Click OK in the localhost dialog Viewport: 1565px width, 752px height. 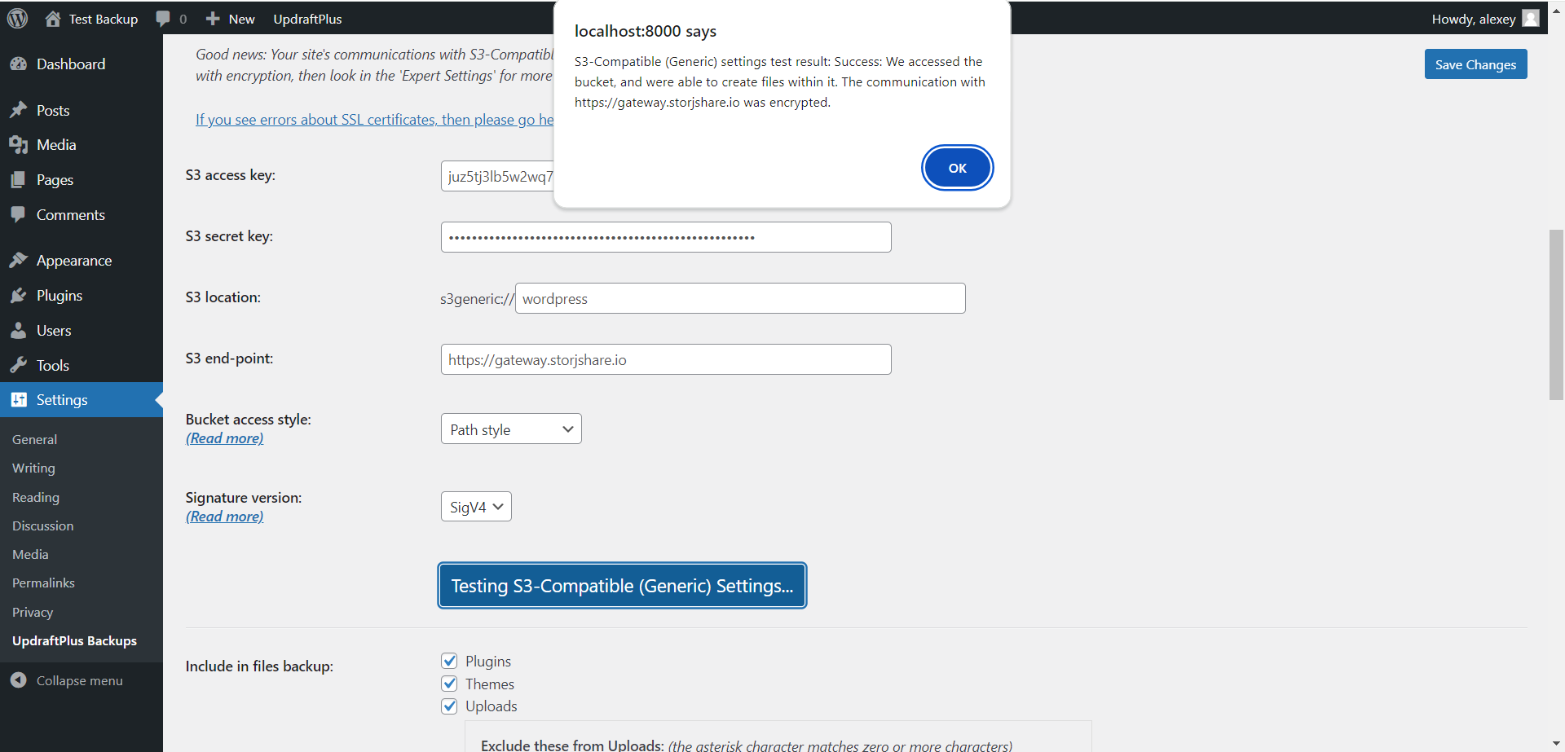pos(957,168)
